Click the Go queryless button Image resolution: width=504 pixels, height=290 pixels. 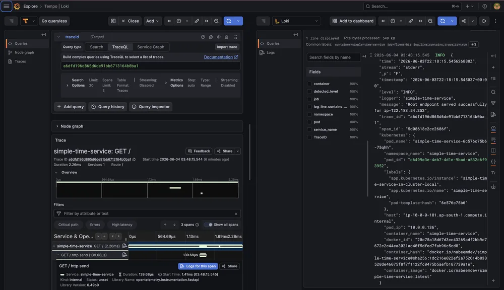(x=54, y=21)
